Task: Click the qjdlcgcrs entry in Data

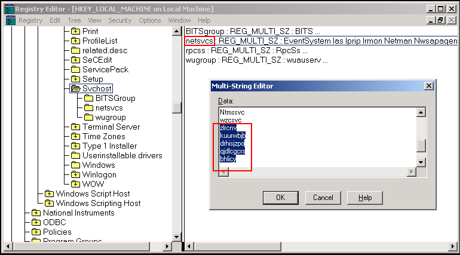Action: [232, 151]
